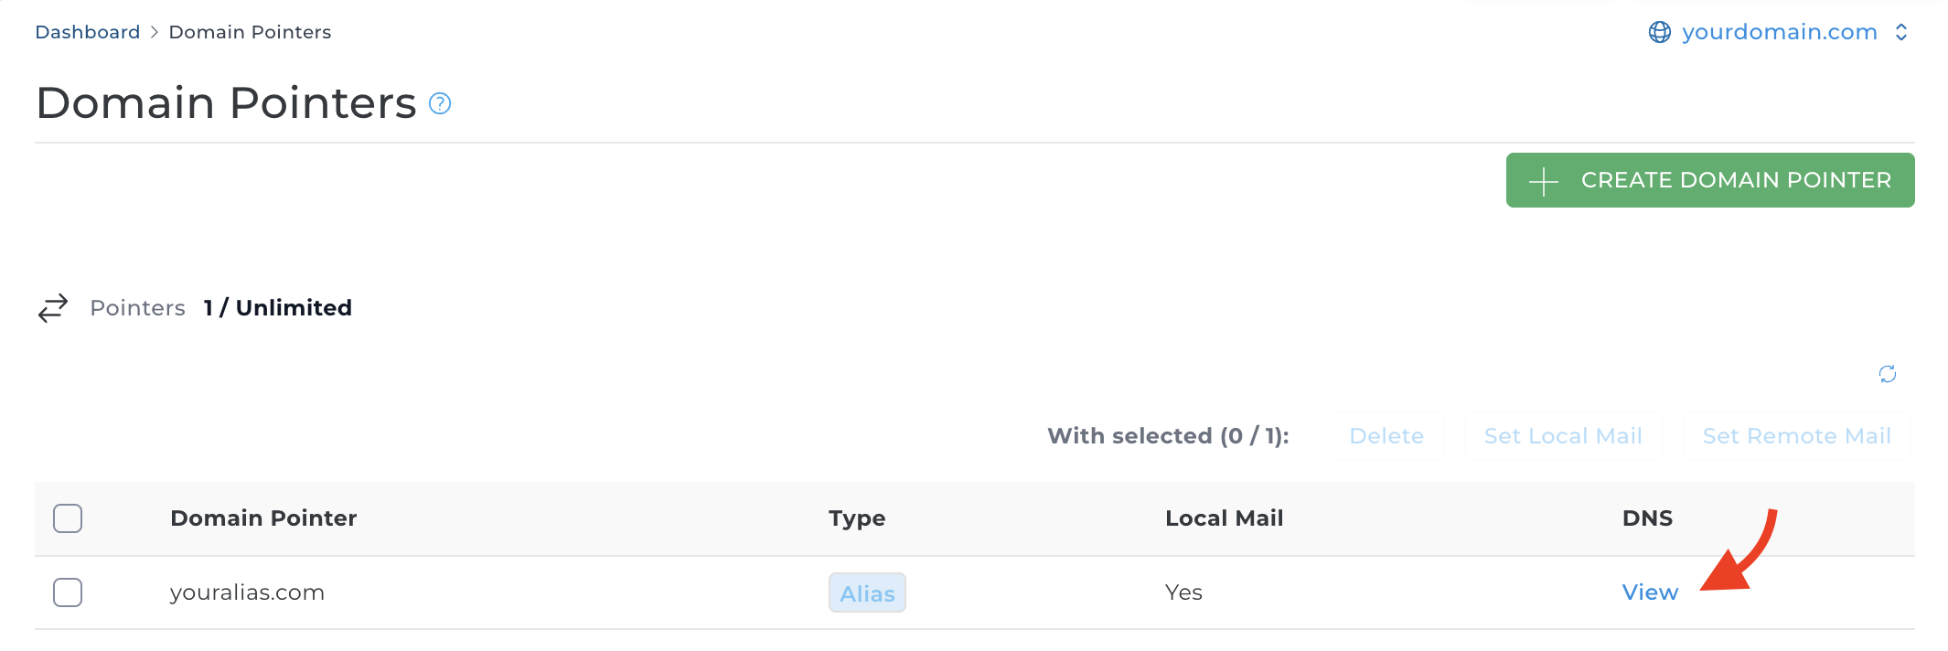Refresh the pointers table
This screenshot has width=1948, height=651.
(1886, 375)
